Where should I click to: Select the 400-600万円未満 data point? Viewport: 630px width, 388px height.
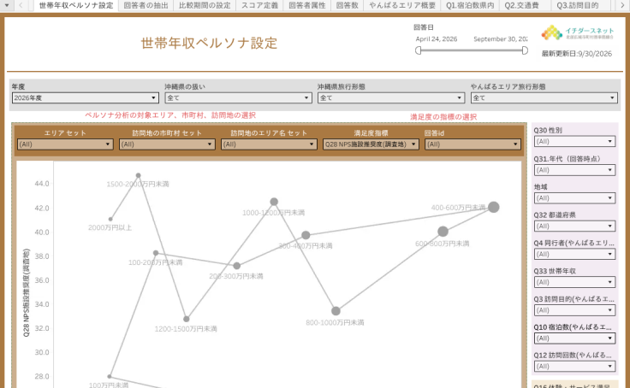494,207
